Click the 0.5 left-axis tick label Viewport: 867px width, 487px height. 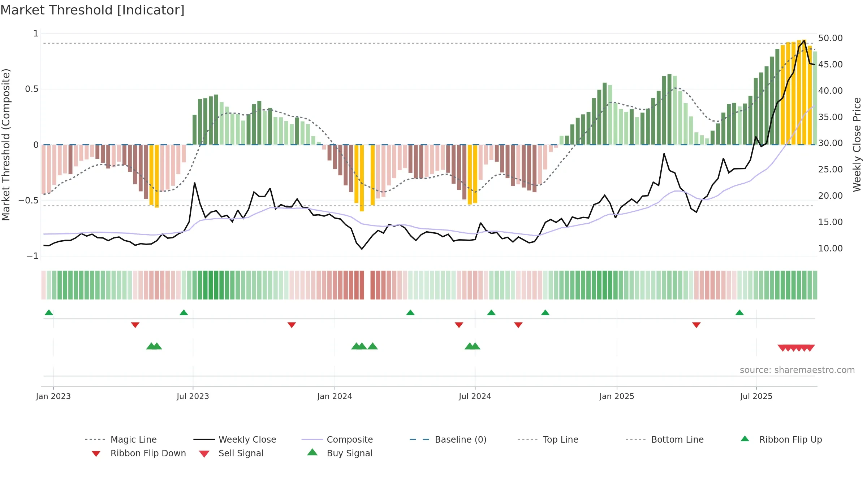click(32, 89)
